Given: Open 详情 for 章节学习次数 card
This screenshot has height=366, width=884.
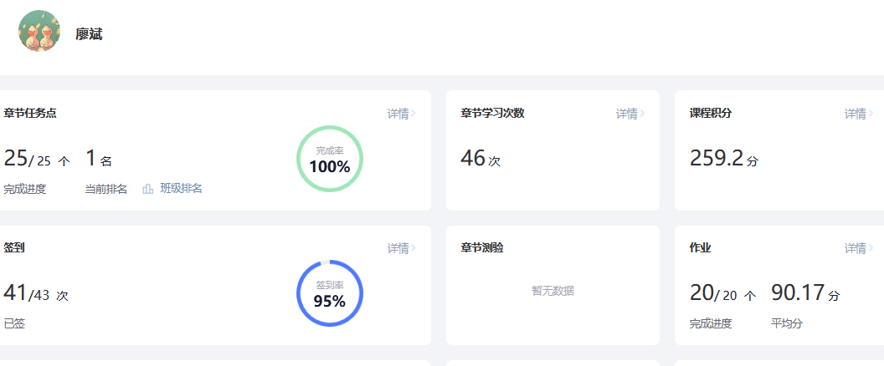Looking at the screenshot, I should pos(626,114).
